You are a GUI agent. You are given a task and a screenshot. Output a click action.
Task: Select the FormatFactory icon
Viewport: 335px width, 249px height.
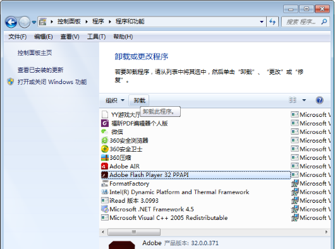105,183
